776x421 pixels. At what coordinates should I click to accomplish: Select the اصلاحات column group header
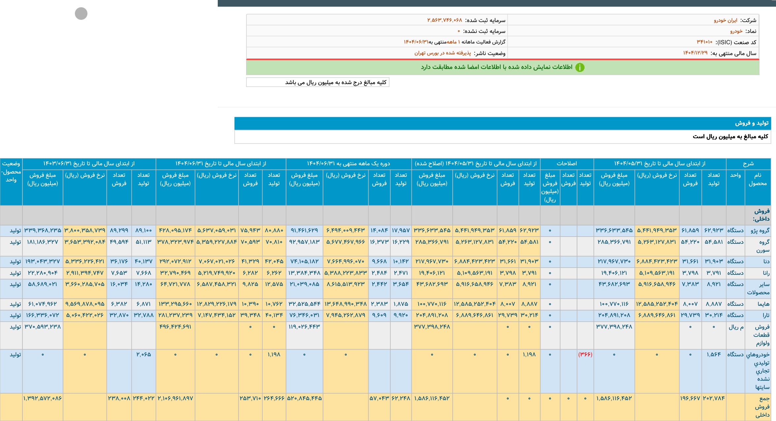566,164
